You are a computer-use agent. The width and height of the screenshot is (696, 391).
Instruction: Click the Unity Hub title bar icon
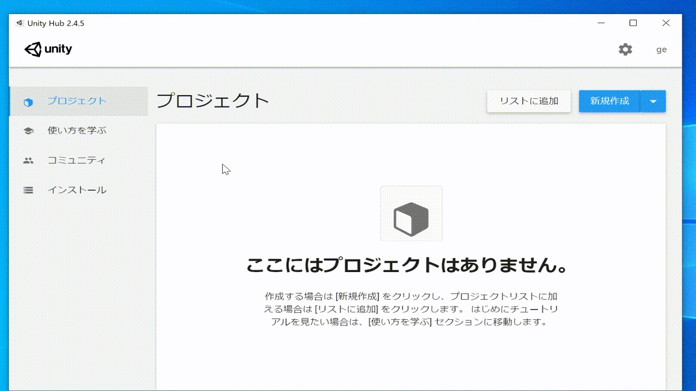(20, 23)
